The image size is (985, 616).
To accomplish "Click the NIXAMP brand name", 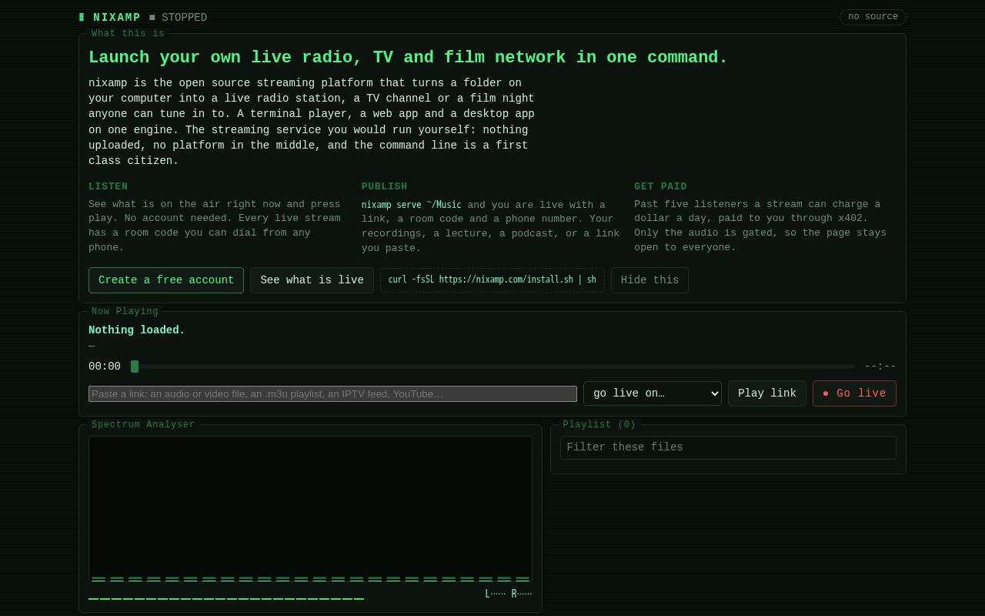I will pos(117,17).
